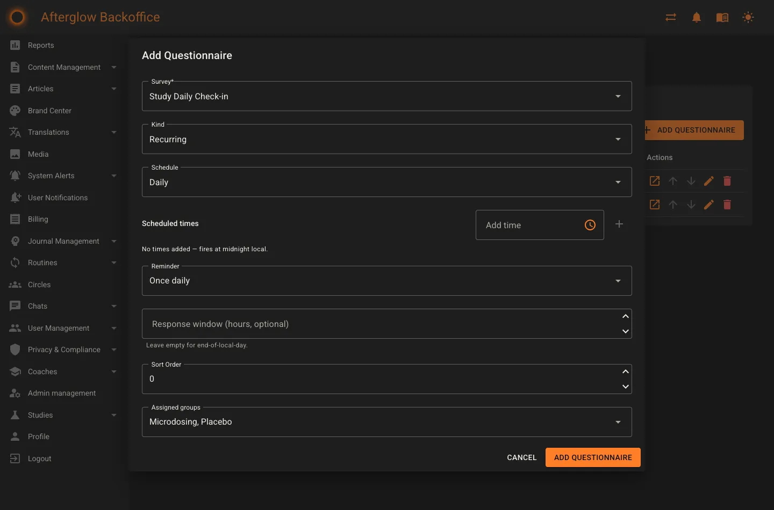
Task: Open the Kind dropdown showing Recurring
Action: pos(386,139)
